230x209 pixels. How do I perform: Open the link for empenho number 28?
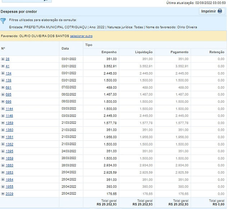pos(8,59)
